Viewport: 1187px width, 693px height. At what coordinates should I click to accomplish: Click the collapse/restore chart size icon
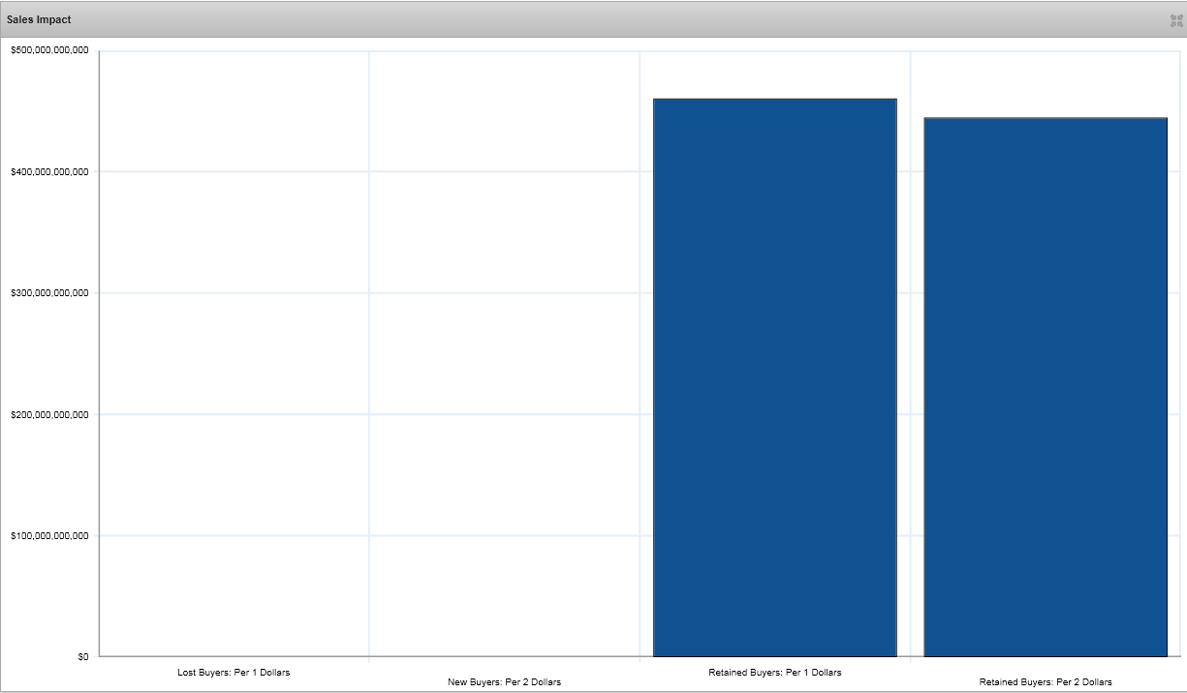pyautogui.click(x=1176, y=20)
